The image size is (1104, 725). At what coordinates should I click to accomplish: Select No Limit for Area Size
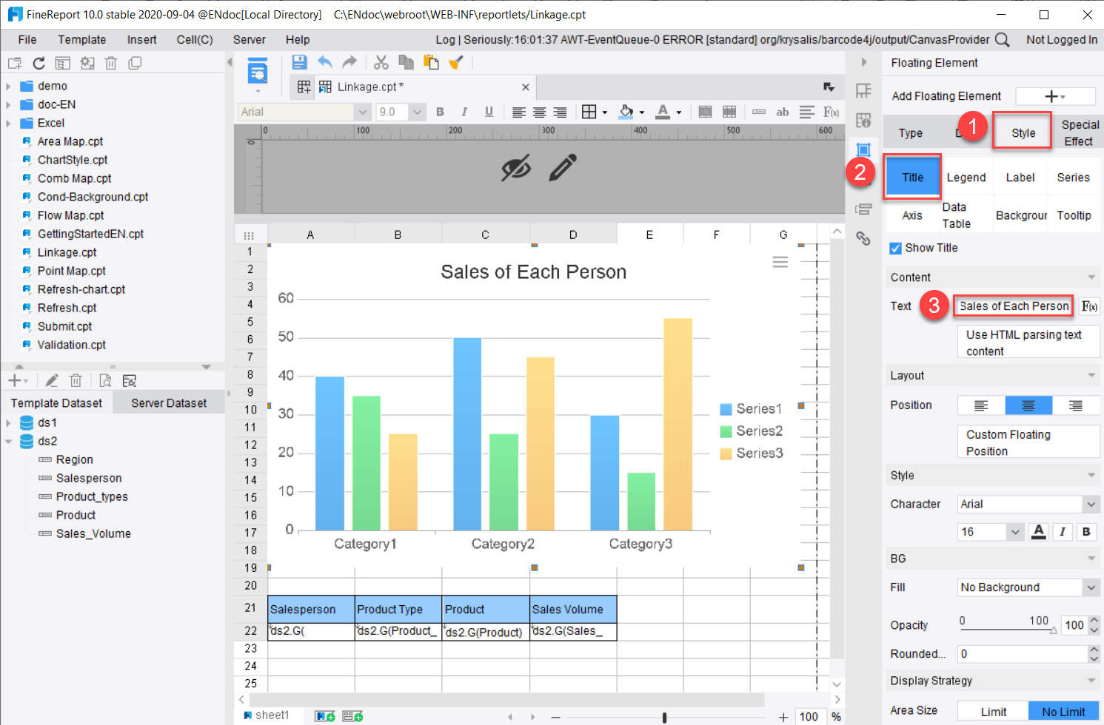point(1063,712)
